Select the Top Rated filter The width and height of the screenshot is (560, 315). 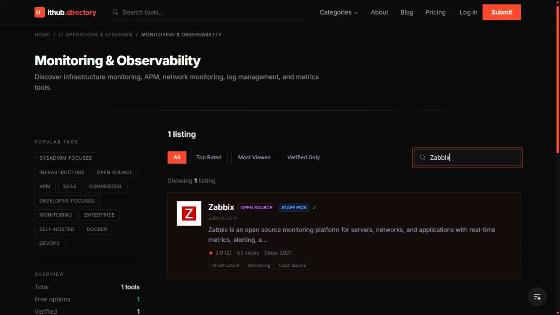[209, 157]
